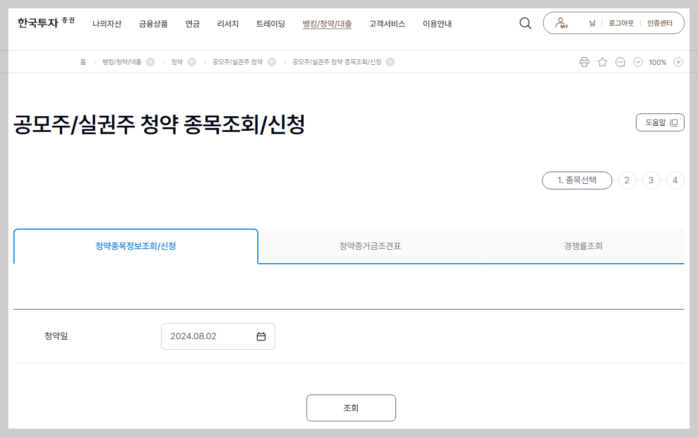
Task: Open the calendar picker for 청약일
Action: coord(263,336)
